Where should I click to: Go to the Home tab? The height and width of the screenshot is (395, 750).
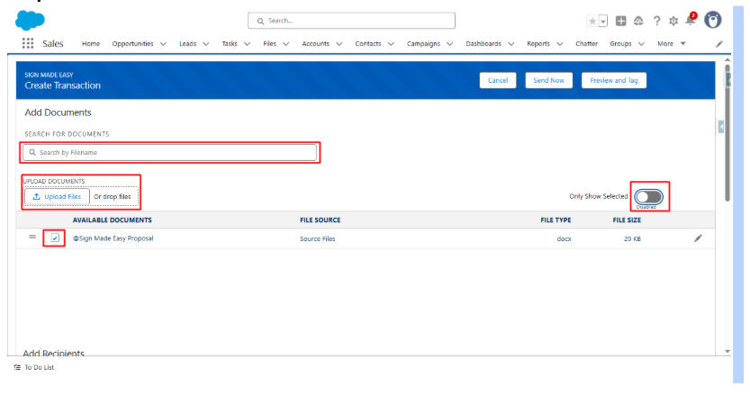[x=91, y=43]
